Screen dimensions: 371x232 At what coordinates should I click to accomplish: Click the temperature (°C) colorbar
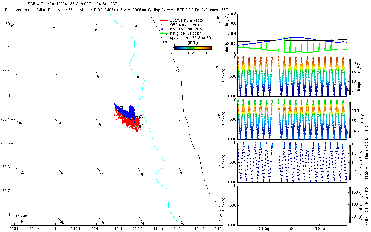[349, 76]
